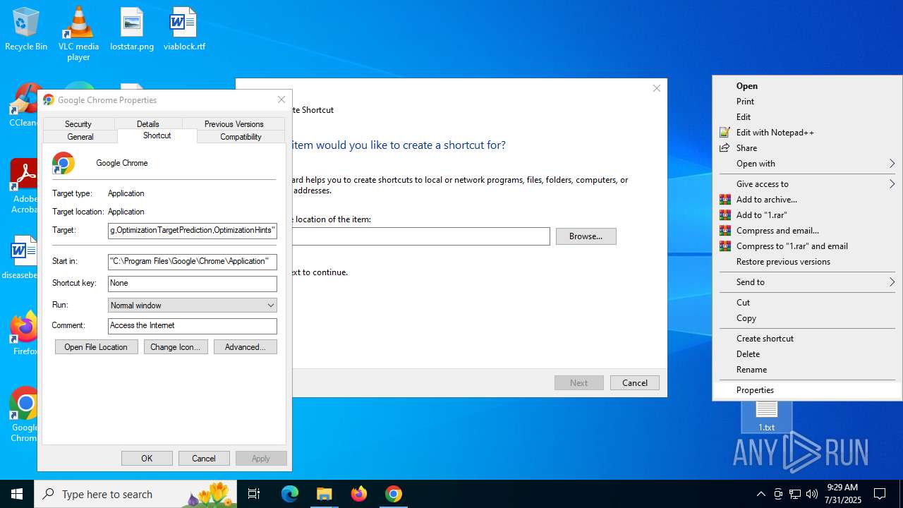The image size is (903, 508).
Task: Click the item location field in wizard
Action: click(x=420, y=236)
